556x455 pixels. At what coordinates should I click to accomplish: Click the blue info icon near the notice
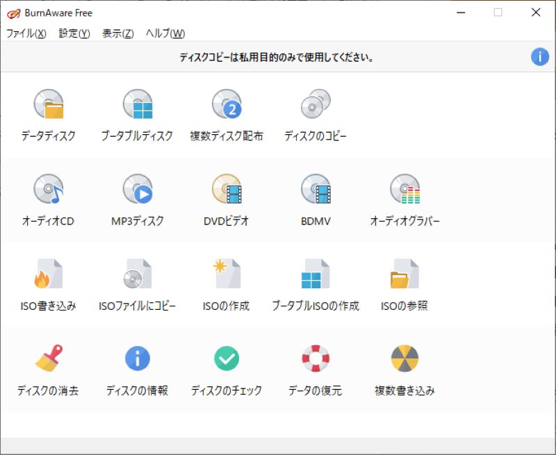(x=540, y=57)
